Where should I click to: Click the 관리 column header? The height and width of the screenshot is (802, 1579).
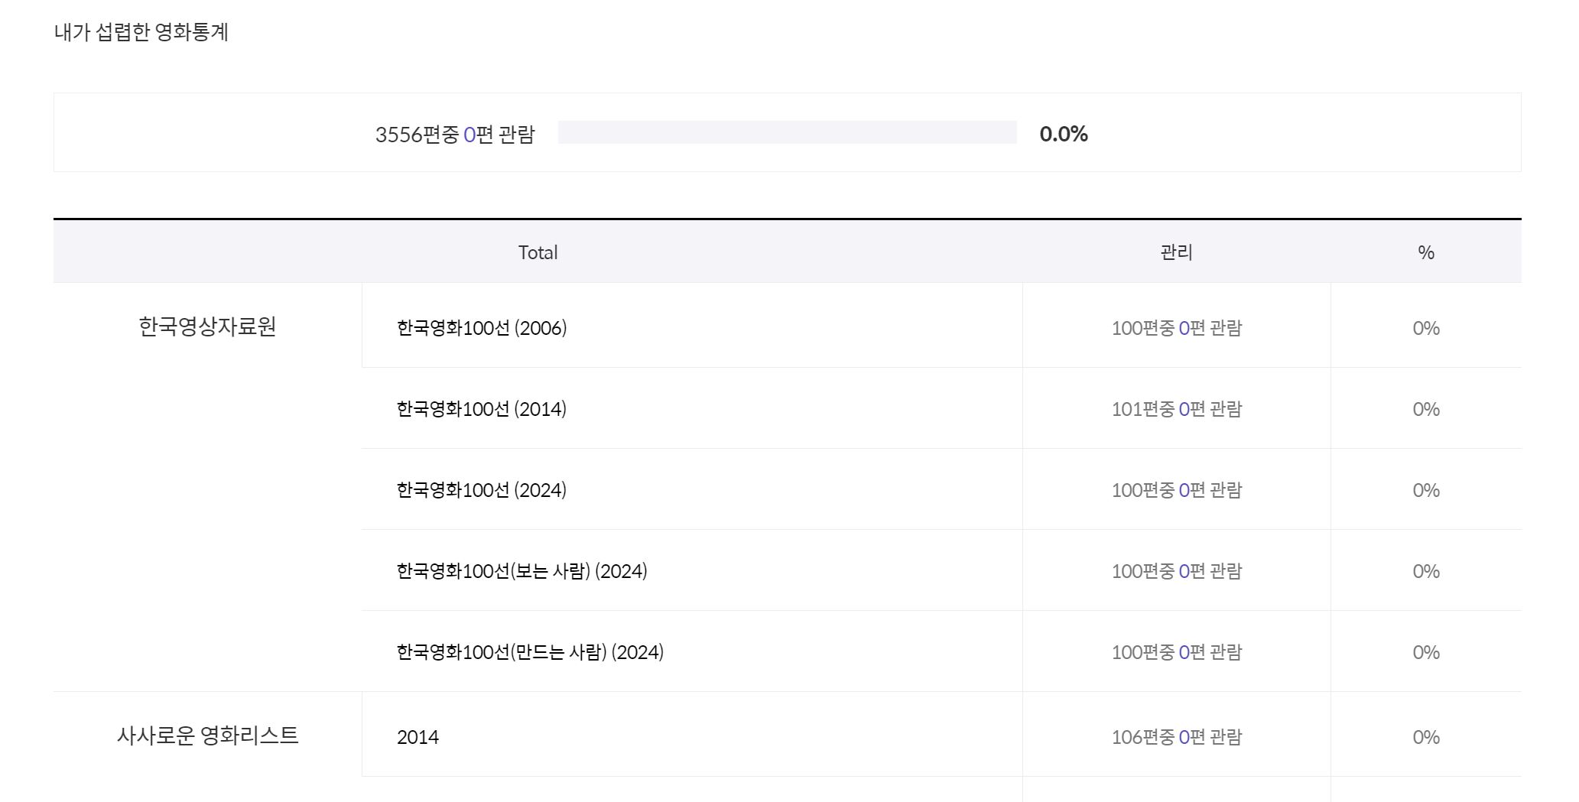coord(1176,252)
